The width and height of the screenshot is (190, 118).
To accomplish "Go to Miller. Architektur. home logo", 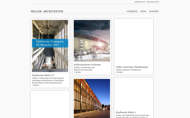I will click(47, 11).
